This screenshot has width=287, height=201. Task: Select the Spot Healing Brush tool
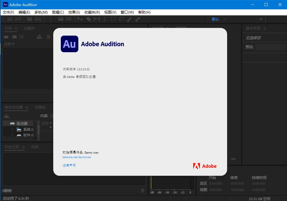138,19
